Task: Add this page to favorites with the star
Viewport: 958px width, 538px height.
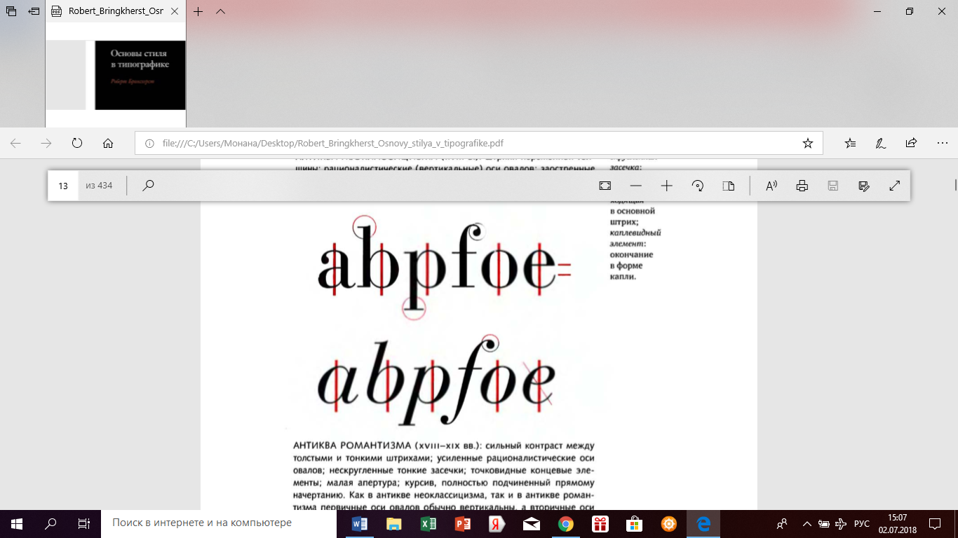Action: [x=807, y=143]
